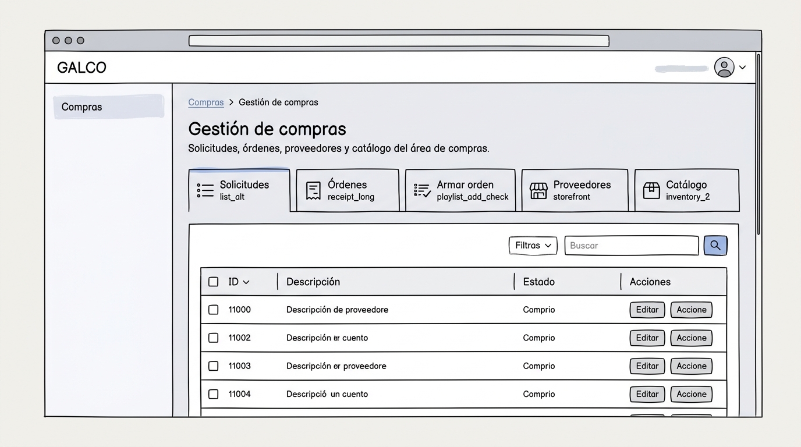
Task: Check the box for row 11002
Action: click(214, 338)
